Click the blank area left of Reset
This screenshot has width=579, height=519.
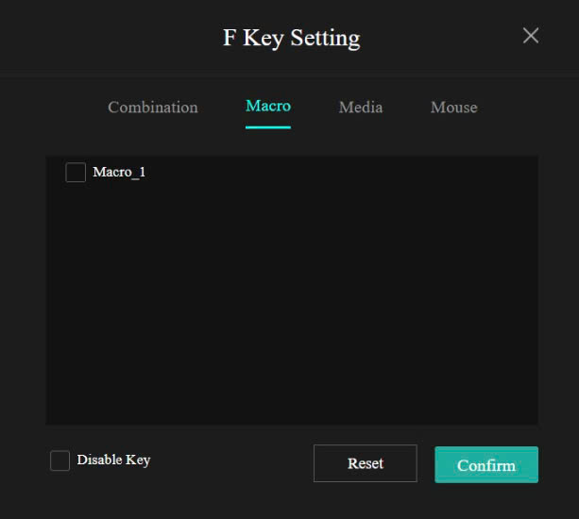point(236,462)
